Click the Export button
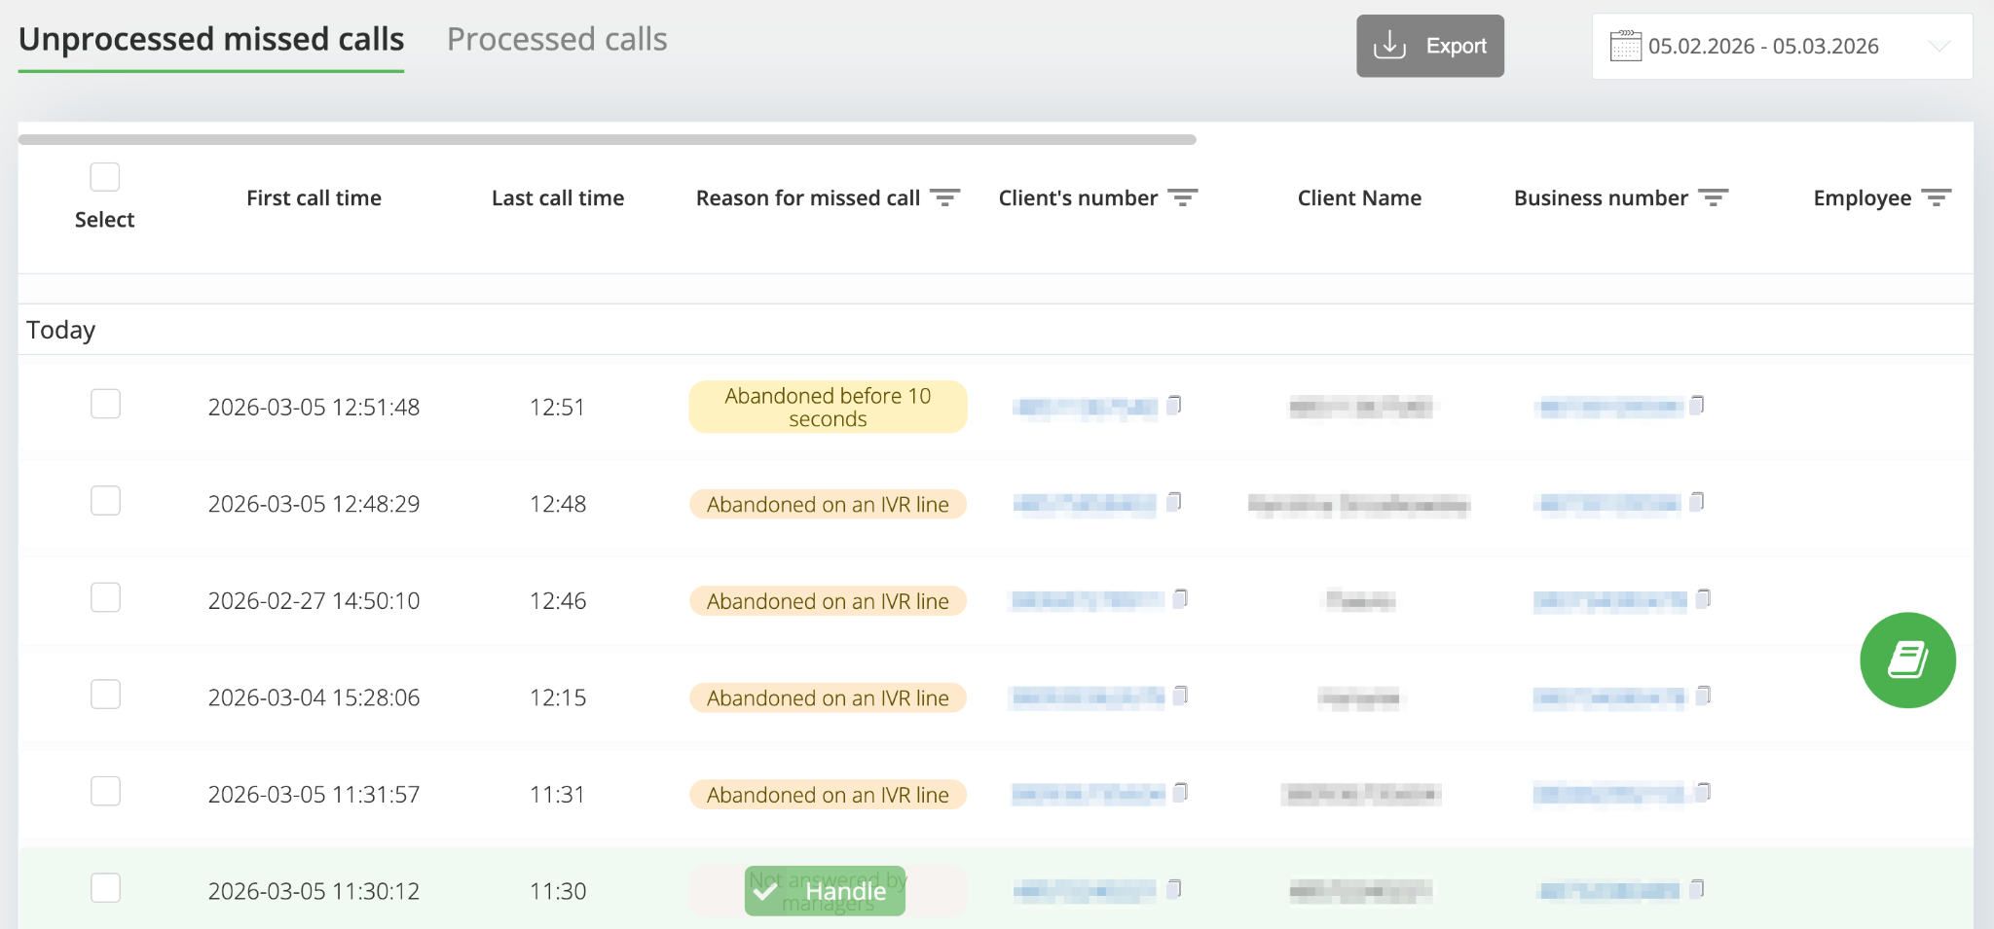Image resolution: width=1994 pixels, height=929 pixels. [1430, 45]
